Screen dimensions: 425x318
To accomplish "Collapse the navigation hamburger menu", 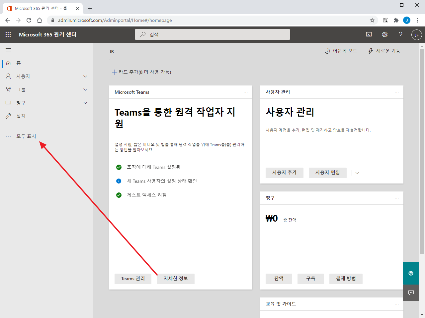I will pos(8,50).
